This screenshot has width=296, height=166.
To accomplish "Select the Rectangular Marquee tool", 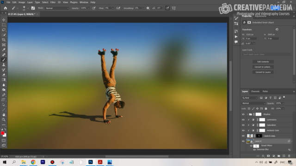I will pyautogui.click(x=4, y=25).
